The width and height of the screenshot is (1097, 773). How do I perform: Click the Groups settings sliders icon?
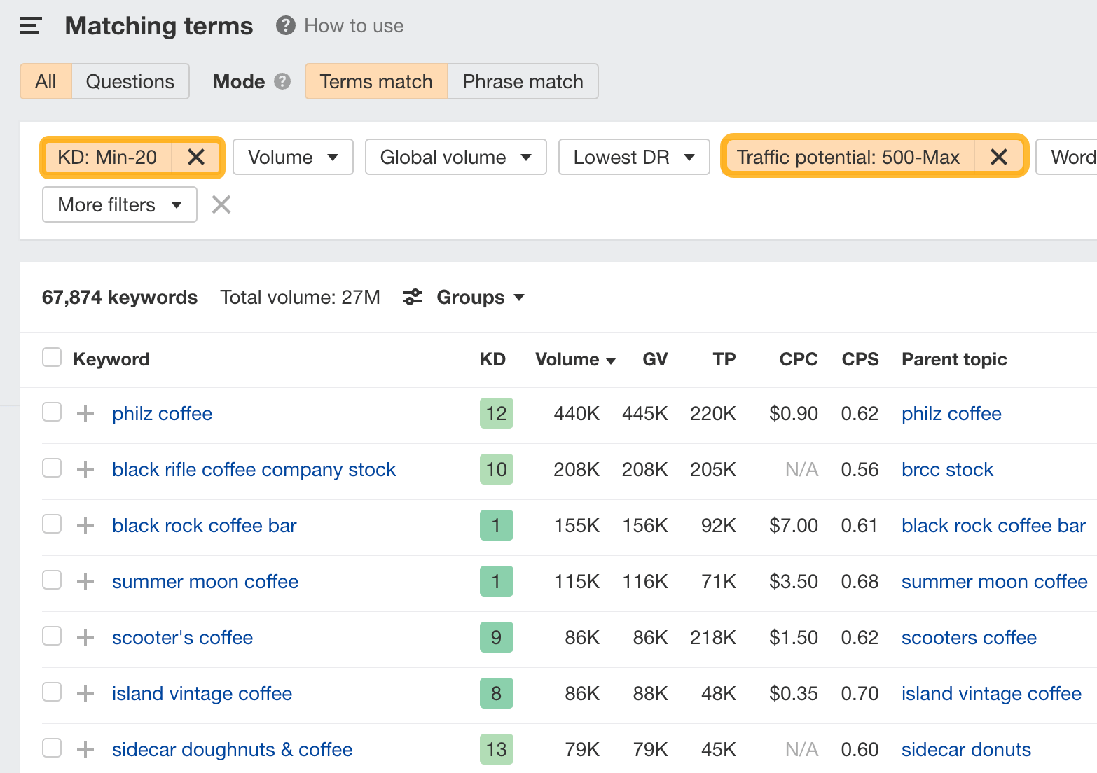tap(413, 297)
